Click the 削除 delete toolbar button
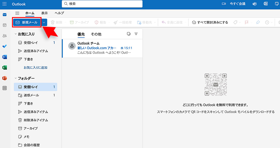Image resolution: width=280 pixels, height=148 pixels. [57, 22]
